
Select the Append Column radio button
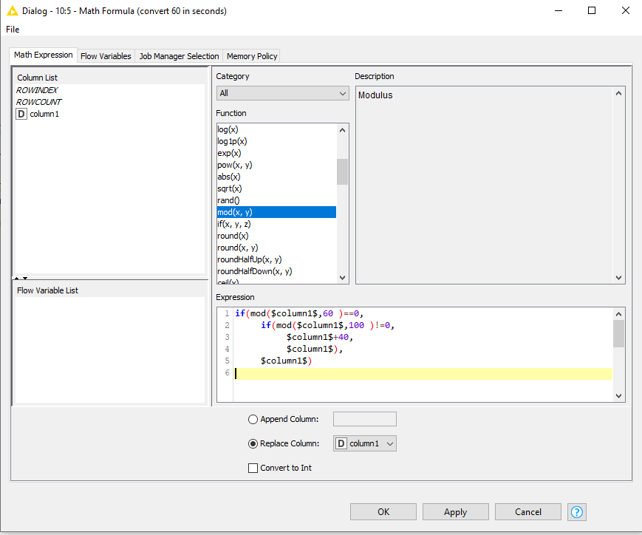coord(253,419)
